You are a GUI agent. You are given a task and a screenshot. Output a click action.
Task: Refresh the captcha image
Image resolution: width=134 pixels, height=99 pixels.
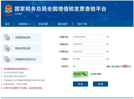click(x=80, y=74)
